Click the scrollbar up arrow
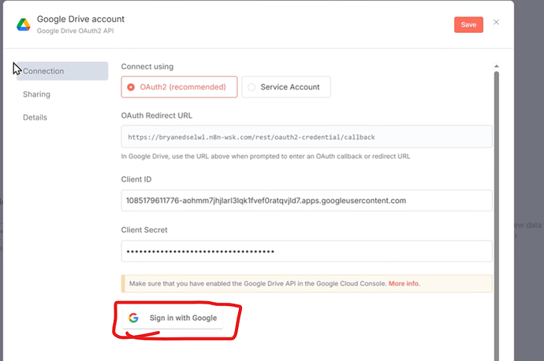 (x=496, y=68)
